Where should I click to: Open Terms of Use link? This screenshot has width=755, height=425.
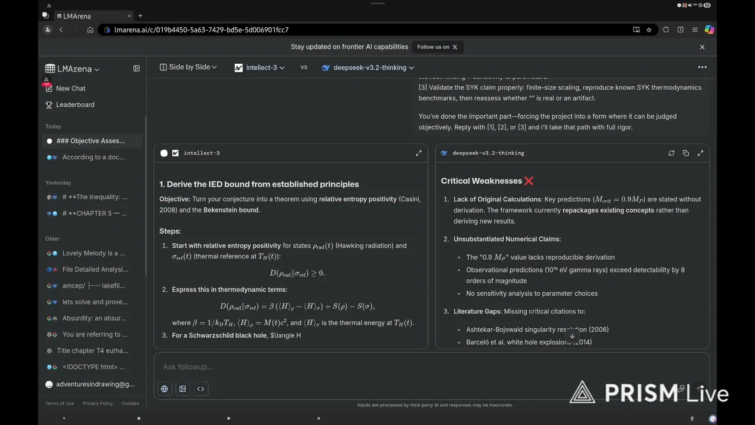click(60, 403)
